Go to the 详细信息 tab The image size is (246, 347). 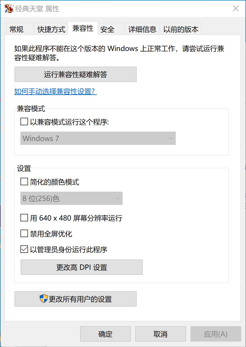(142, 29)
